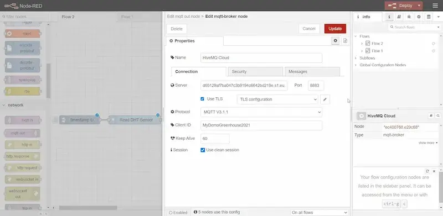The height and width of the screenshot is (216, 443).
Task: Open configuration nodes gear sidebar icon
Action: coord(419,17)
